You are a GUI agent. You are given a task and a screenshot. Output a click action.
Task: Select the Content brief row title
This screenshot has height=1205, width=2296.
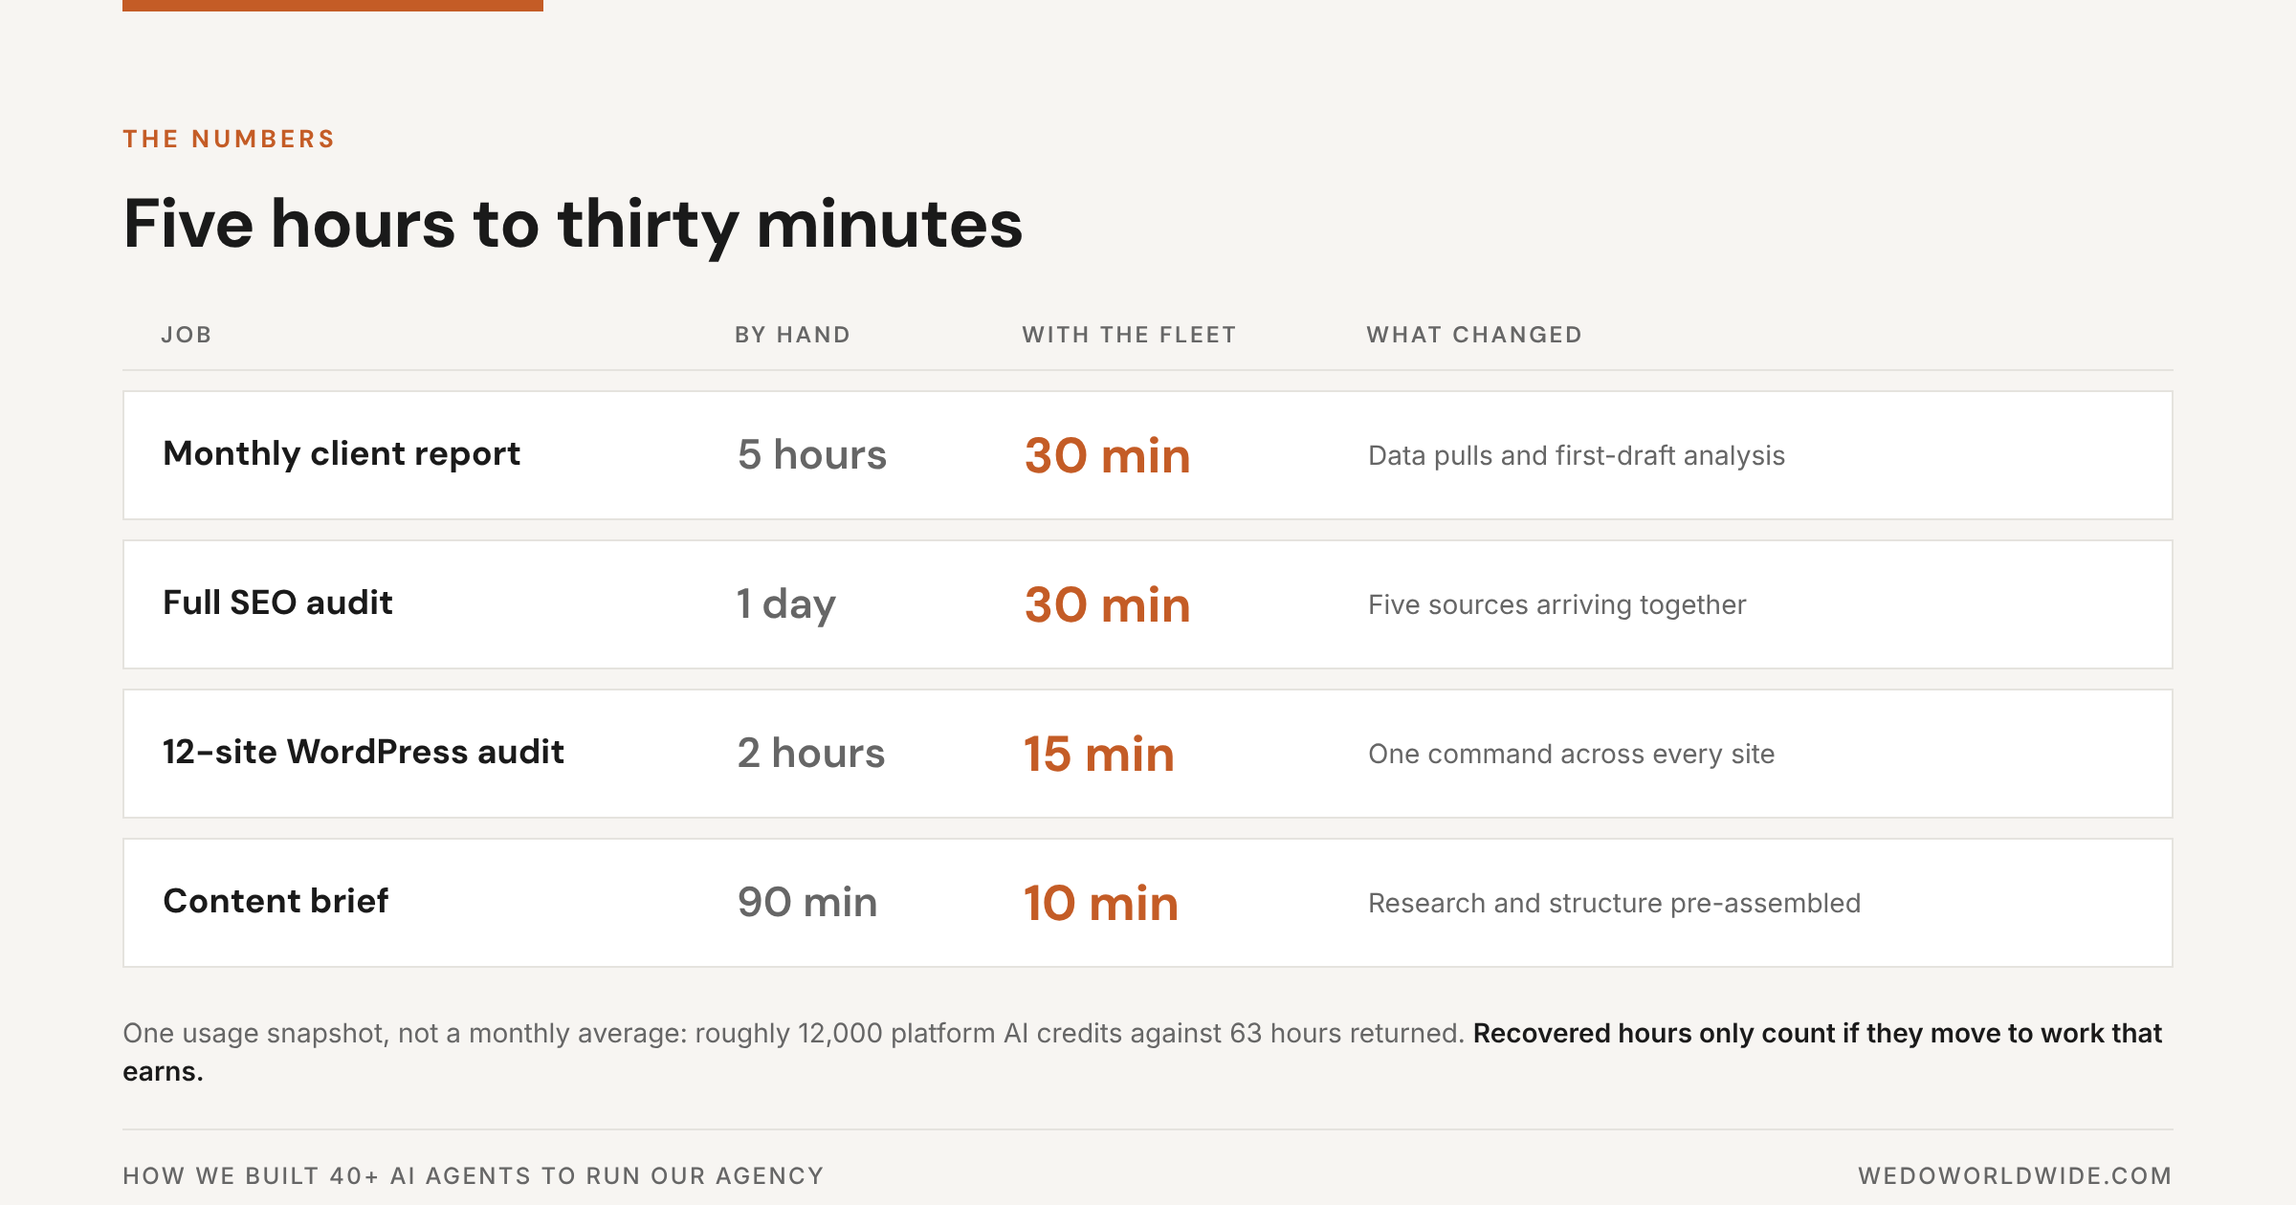(276, 901)
